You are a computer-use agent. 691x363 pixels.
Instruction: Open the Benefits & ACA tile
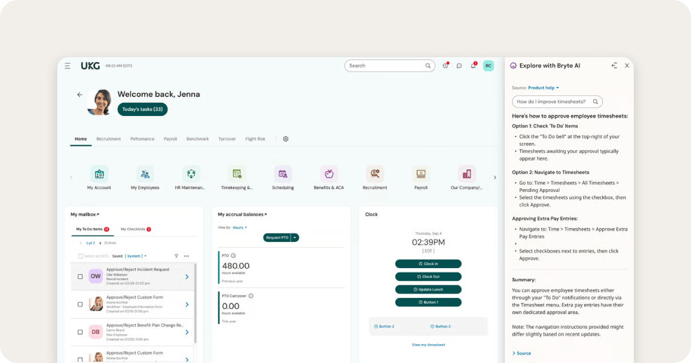tap(329, 178)
